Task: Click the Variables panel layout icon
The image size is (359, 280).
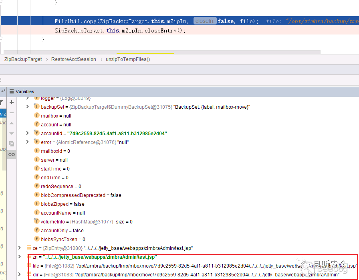Action: click(12, 91)
